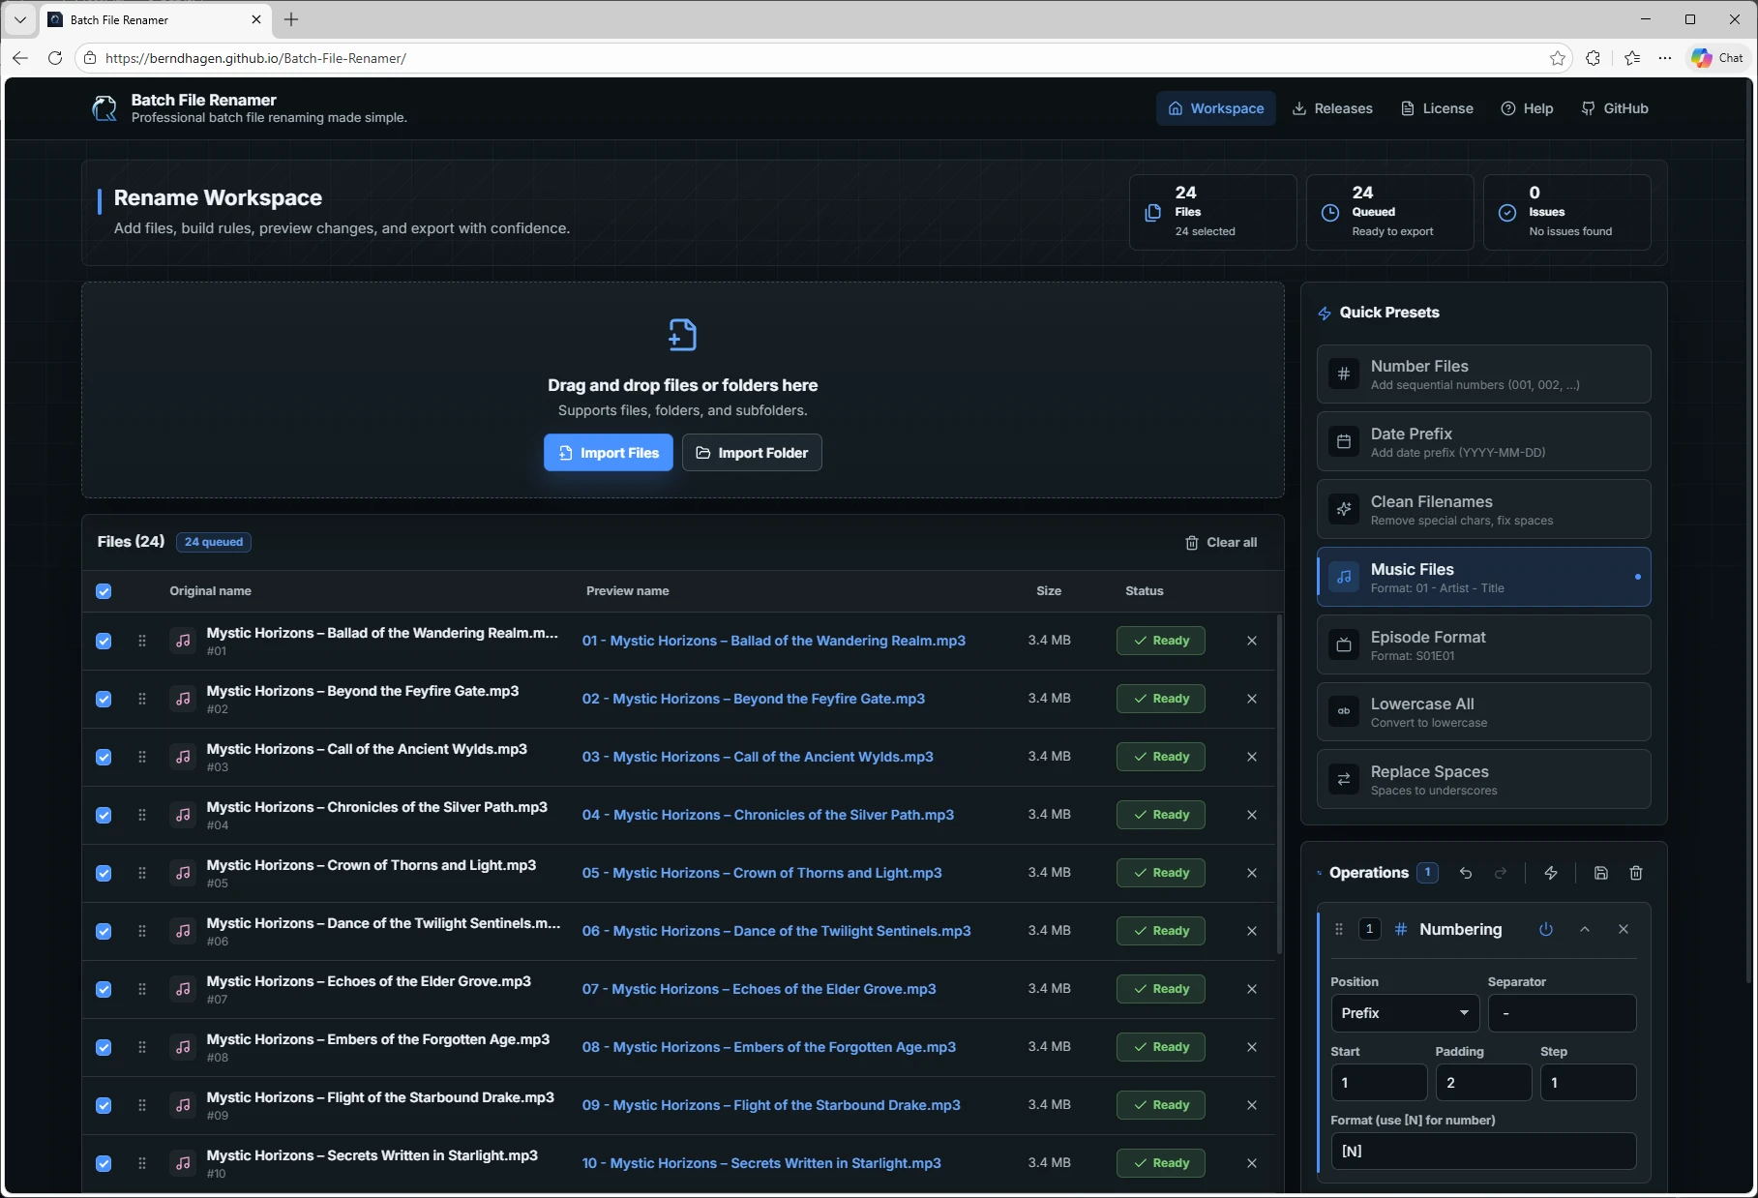Image resolution: width=1758 pixels, height=1198 pixels.
Task: Click the Files counter icon in stats
Action: (1153, 213)
